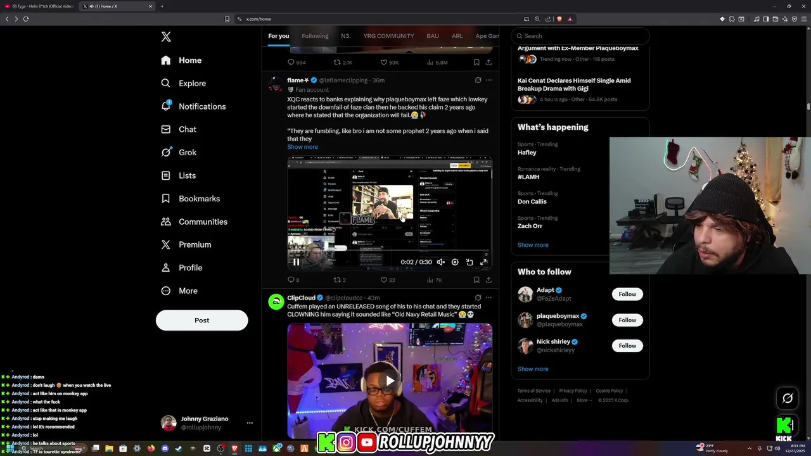Switch to For you tab

click(278, 36)
